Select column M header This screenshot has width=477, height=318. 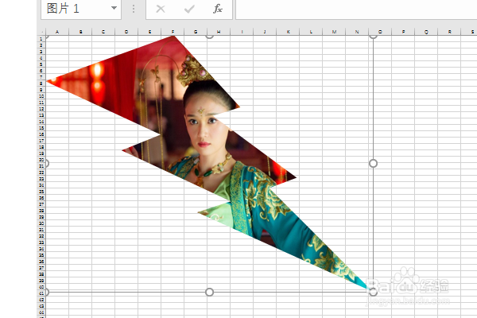[334, 32]
